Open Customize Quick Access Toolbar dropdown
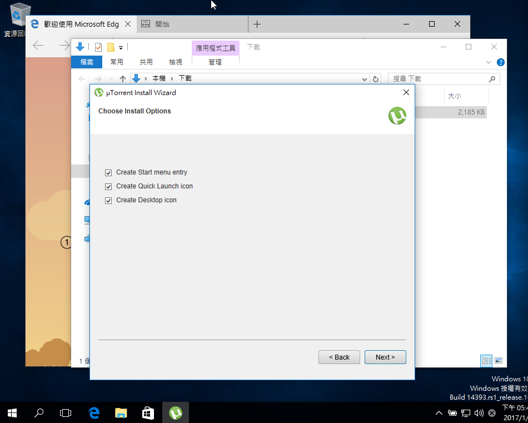Viewport: 528px width, 423px height. click(121, 47)
